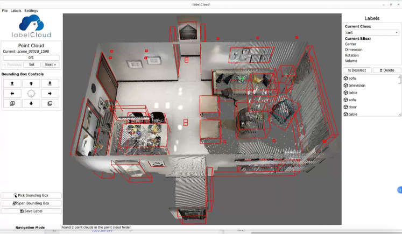Open the Labels menu
Image resolution: width=402 pixels, height=234 pixels.
coord(16,11)
